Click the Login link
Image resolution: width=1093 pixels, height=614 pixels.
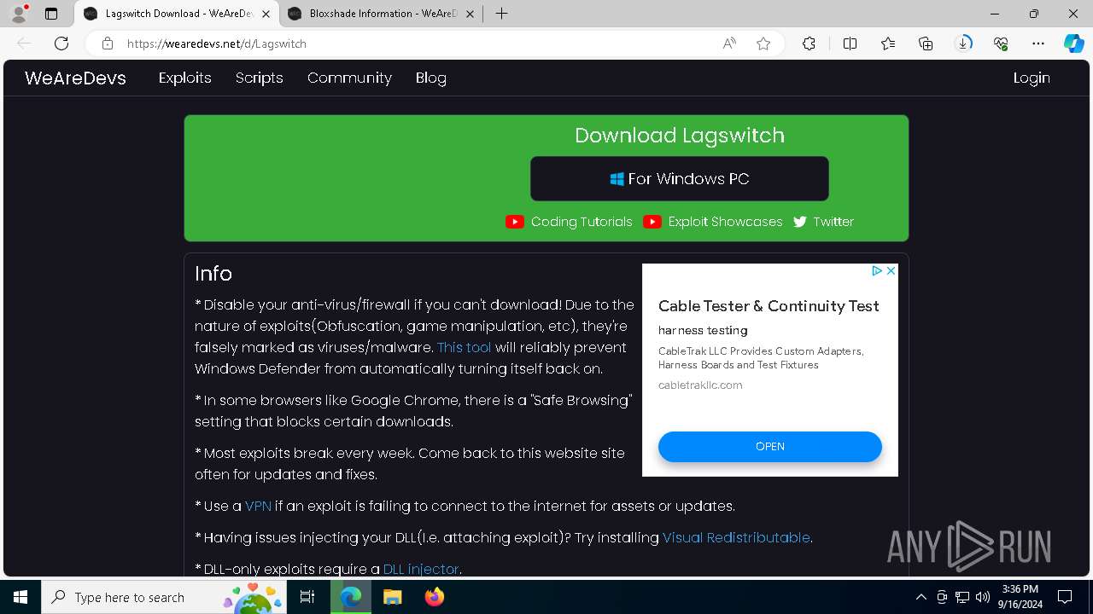pos(1032,78)
